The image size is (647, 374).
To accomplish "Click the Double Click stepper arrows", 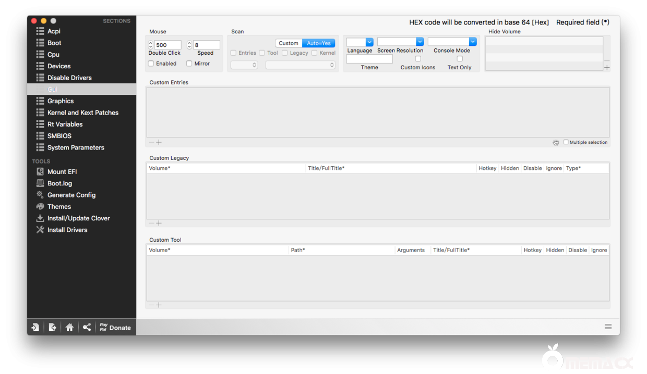I will (151, 45).
